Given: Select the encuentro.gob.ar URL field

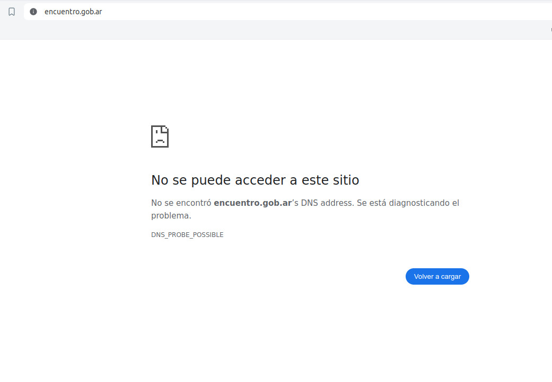Looking at the screenshot, I should coord(287,12).
